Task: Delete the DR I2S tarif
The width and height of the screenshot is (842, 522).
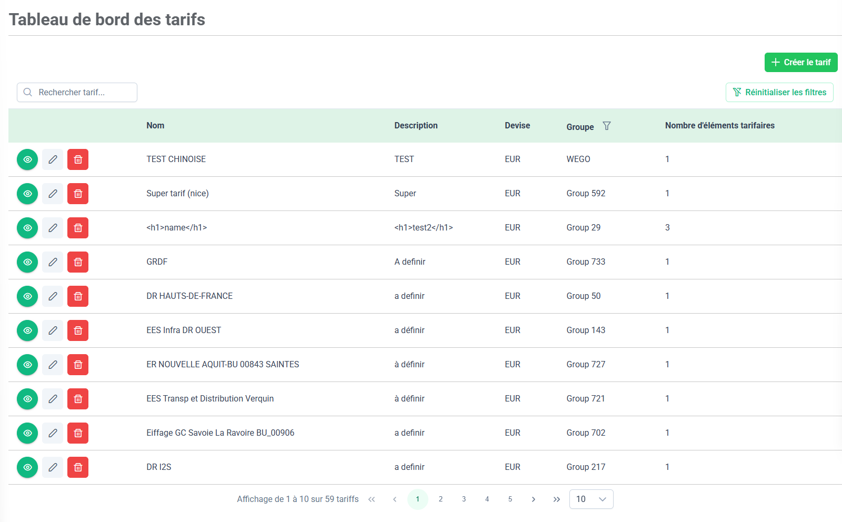Action: [x=78, y=467]
